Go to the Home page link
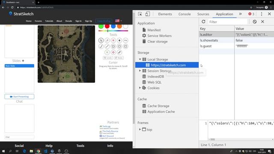The width and height of the screenshot is (274, 154). 29,21
